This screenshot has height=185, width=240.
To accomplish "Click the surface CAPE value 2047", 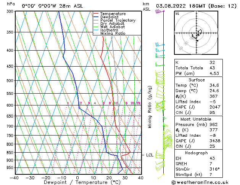I will pos(214,108).
